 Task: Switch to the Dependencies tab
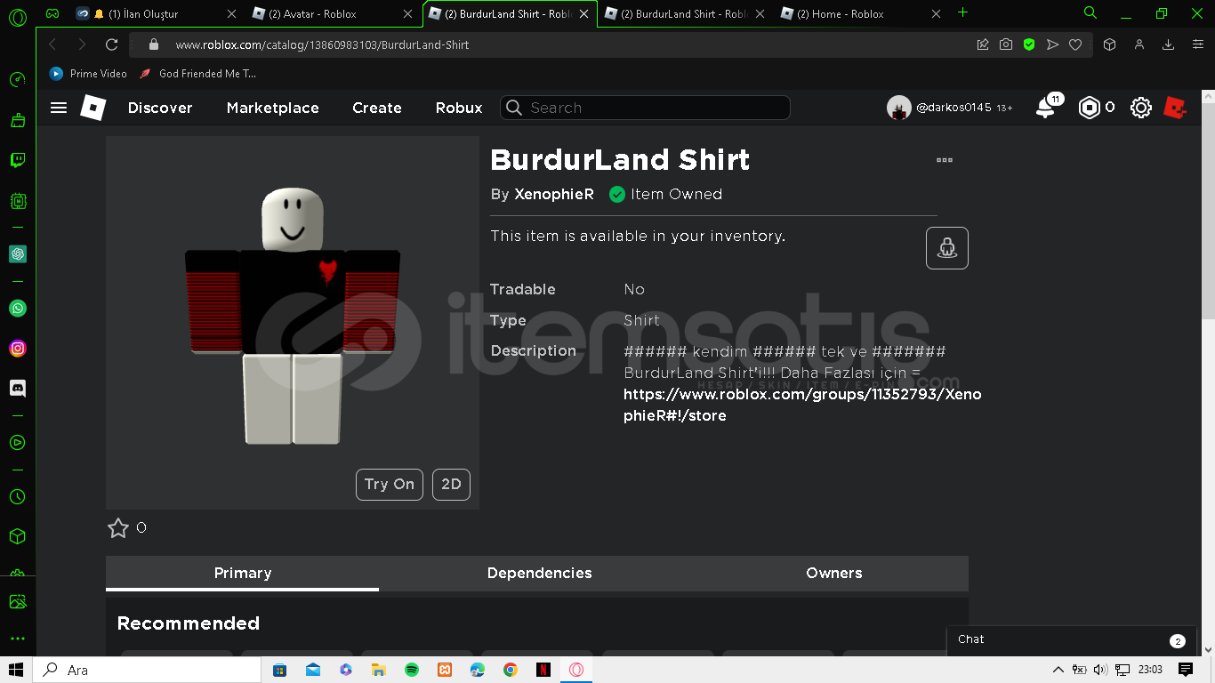pos(539,573)
